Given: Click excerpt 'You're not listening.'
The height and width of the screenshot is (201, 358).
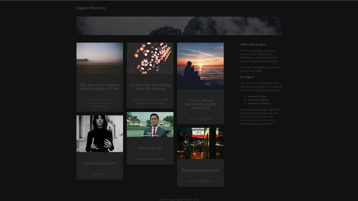Looking at the screenshot, I should tap(200, 119).
